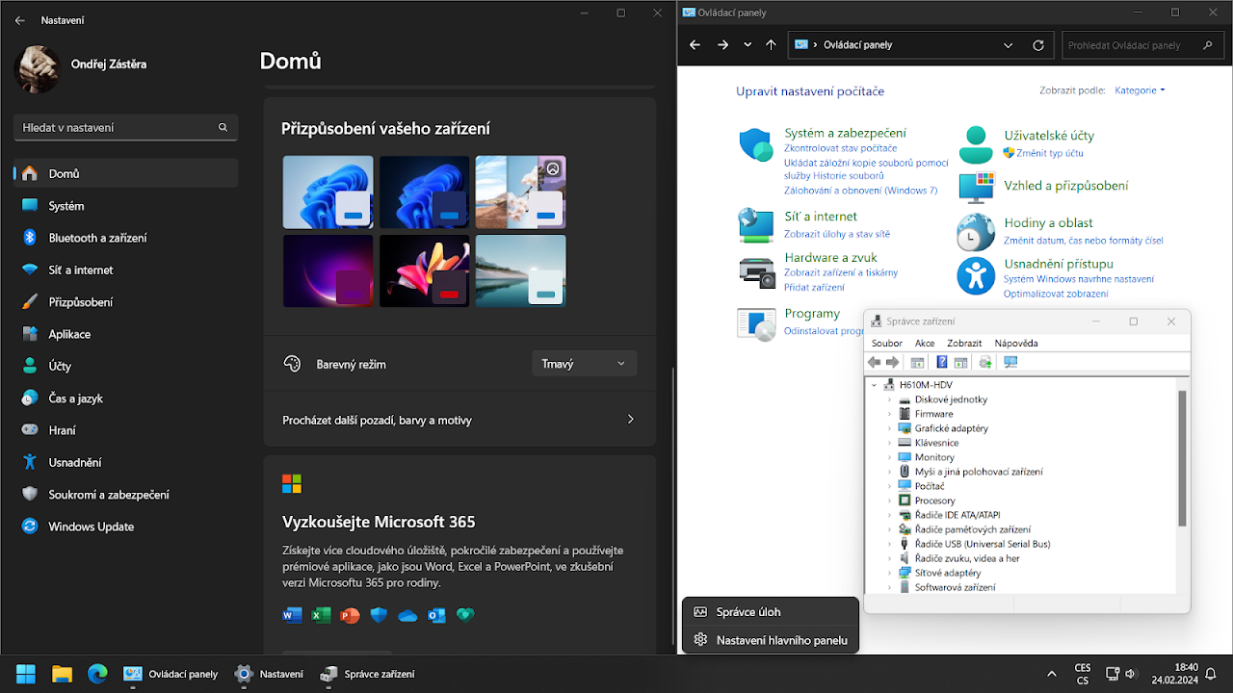
Task: Select Nastavení hlavního panelu menu entry
Action: [770, 640]
